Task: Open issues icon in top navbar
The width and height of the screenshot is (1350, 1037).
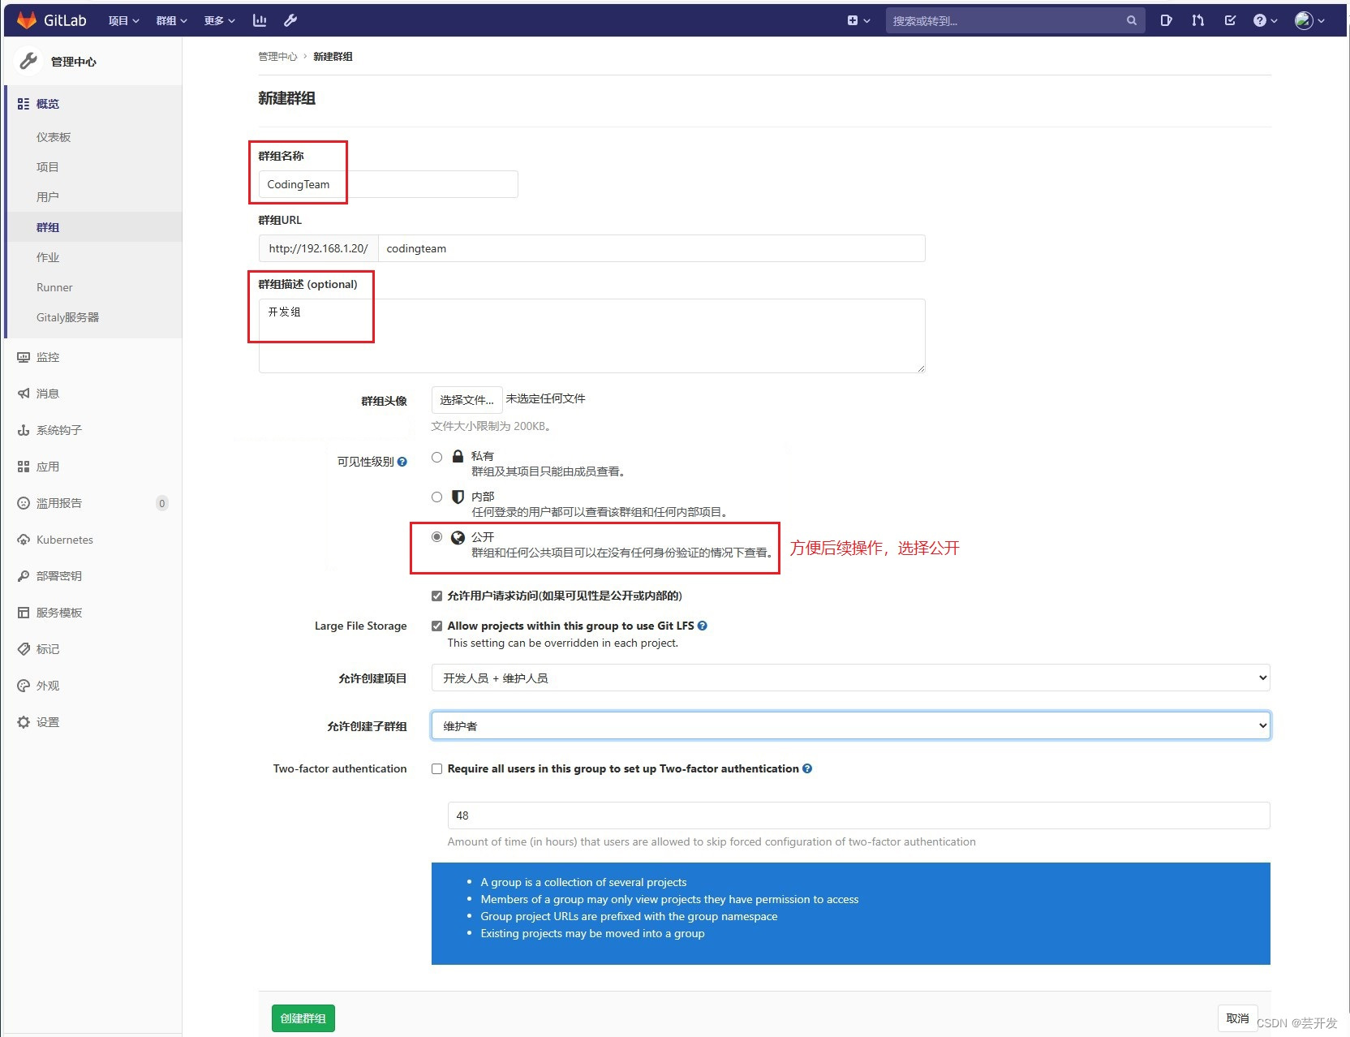Action: tap(1166, 20)
